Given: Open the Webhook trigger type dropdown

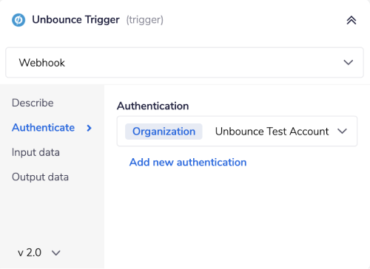Looking at the screenshot, I should coord(184,63).
